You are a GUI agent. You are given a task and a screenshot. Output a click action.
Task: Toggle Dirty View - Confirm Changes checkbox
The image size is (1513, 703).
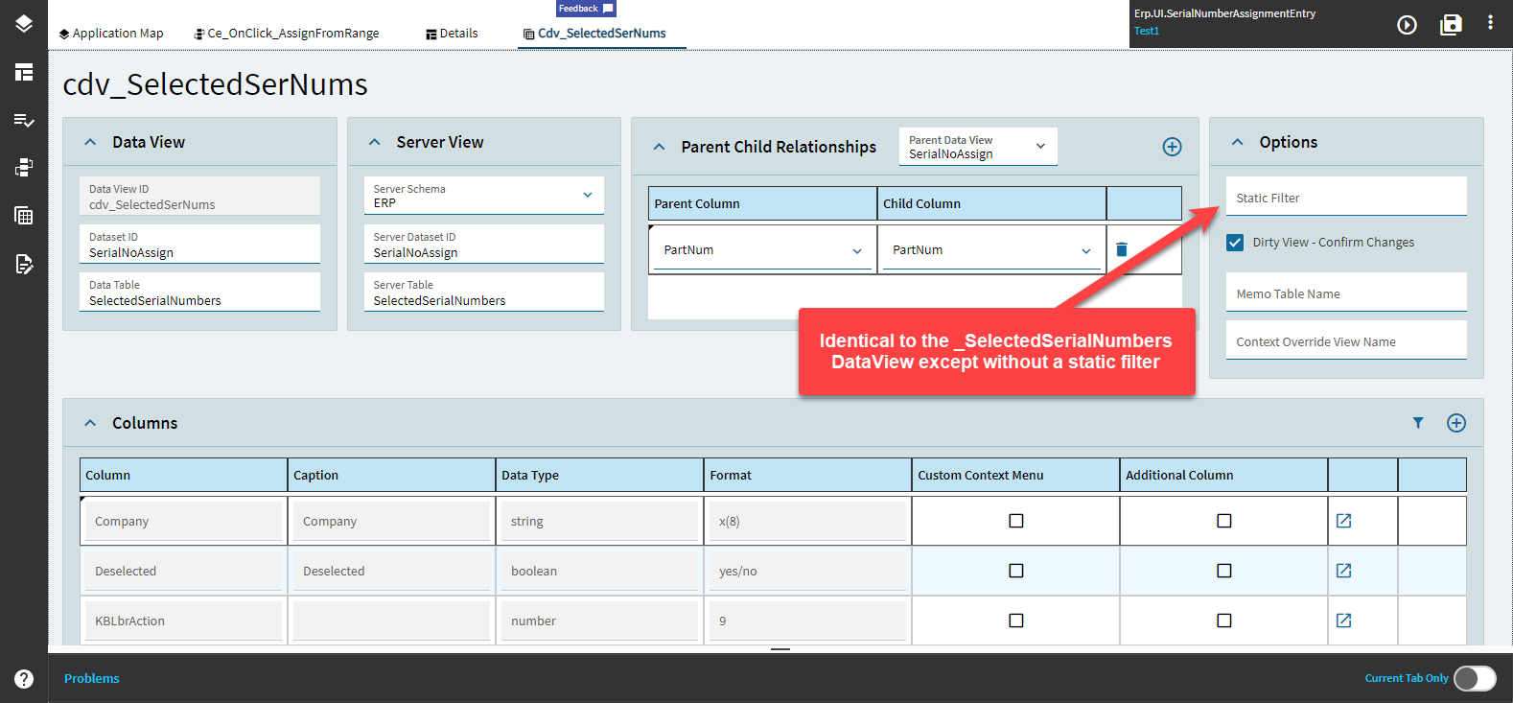pyautogui.click(x=1235, y=243)
